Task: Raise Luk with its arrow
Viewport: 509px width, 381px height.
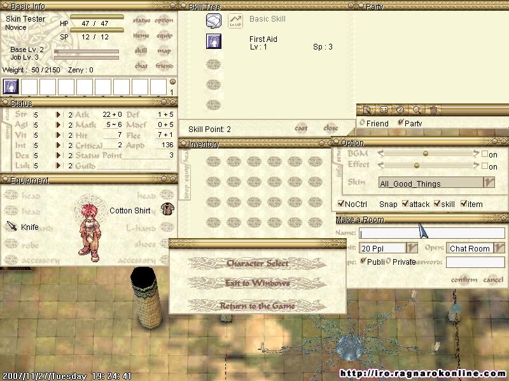Action: pyautogui.click(x=58, y=166)
